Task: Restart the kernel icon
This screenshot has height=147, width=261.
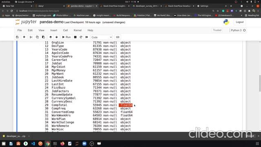Action: click(x=81, y=37)
